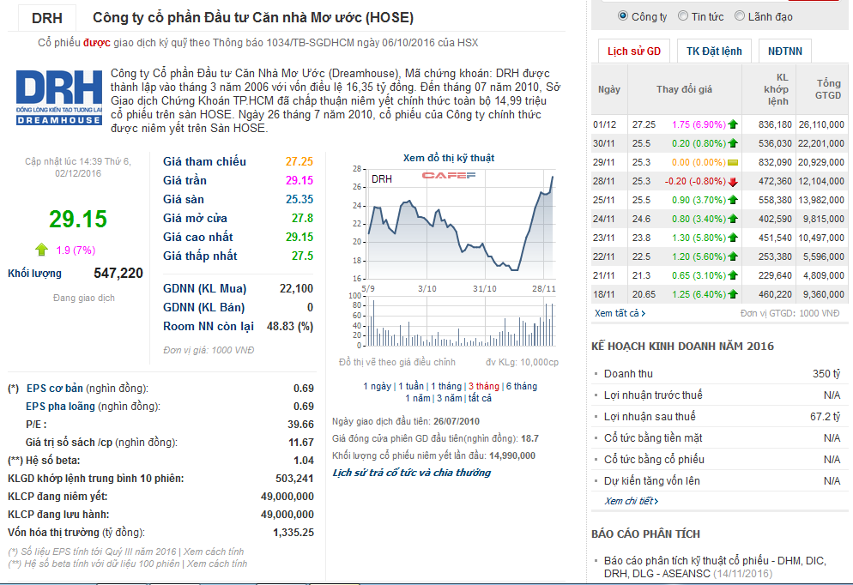
Task: Click the current price 29.15 in green
Action: [78, 219]
